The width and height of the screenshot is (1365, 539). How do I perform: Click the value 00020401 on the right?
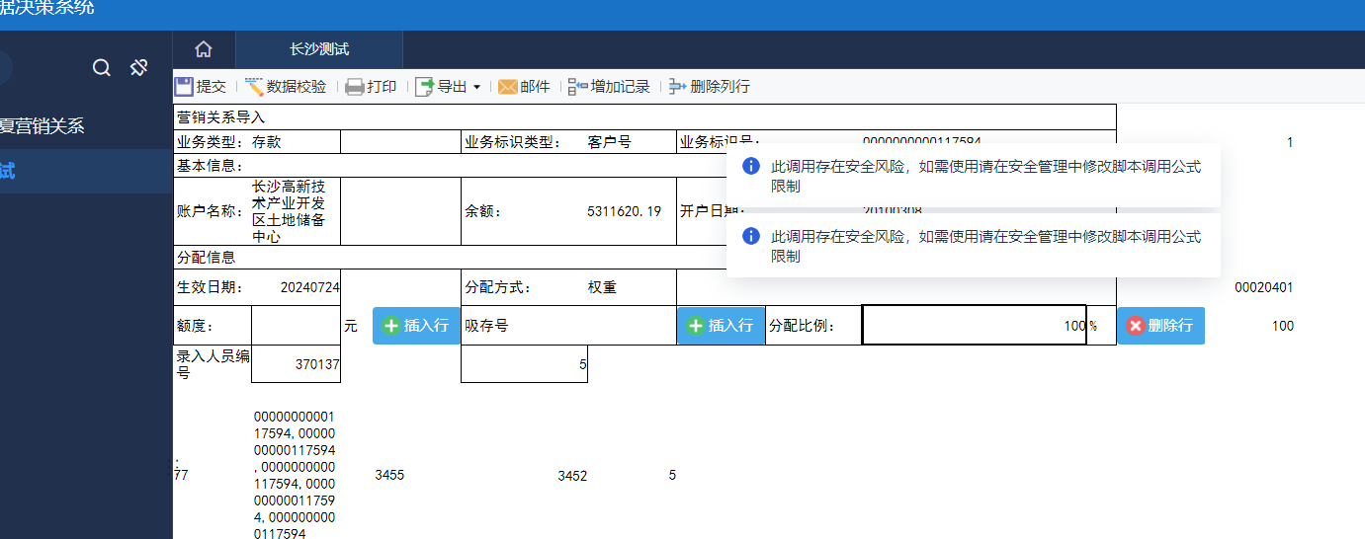[x=1264, y=287]
